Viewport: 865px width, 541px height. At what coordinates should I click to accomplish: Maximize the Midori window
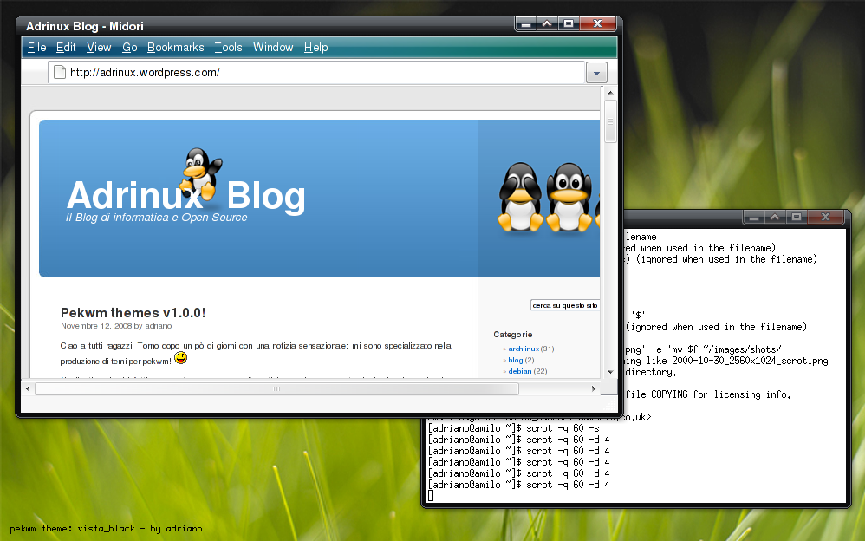pos(569,23)
